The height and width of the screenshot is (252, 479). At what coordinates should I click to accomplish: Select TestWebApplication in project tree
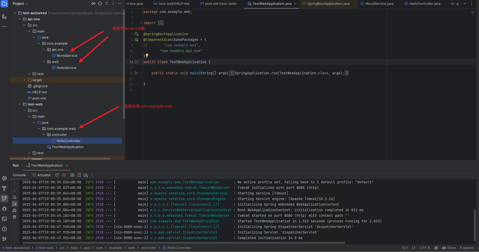(x=65, y=147)
